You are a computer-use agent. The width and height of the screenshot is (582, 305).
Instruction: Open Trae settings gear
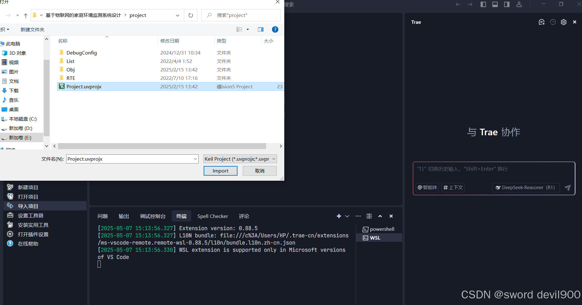click(564, 22)
